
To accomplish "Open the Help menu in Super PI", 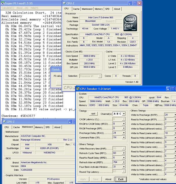I will click(34, 8).
